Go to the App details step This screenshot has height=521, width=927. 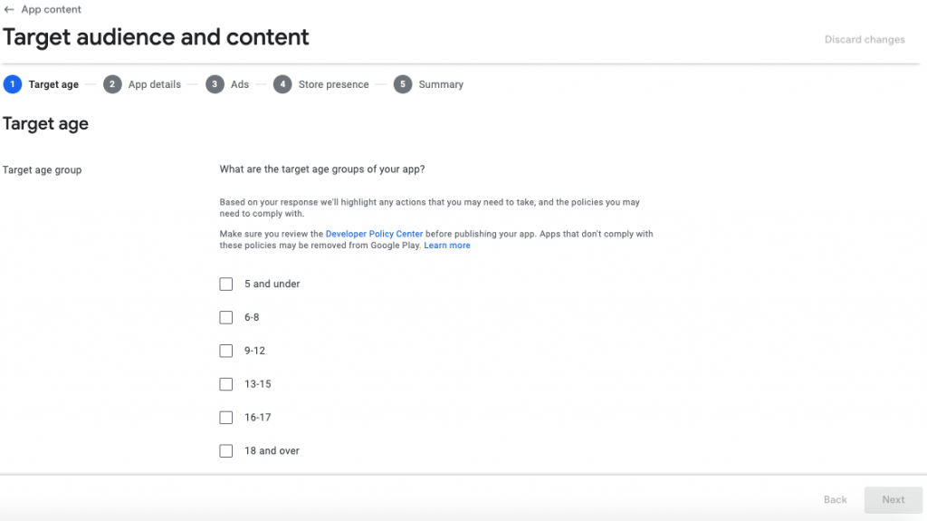(155, 84)
